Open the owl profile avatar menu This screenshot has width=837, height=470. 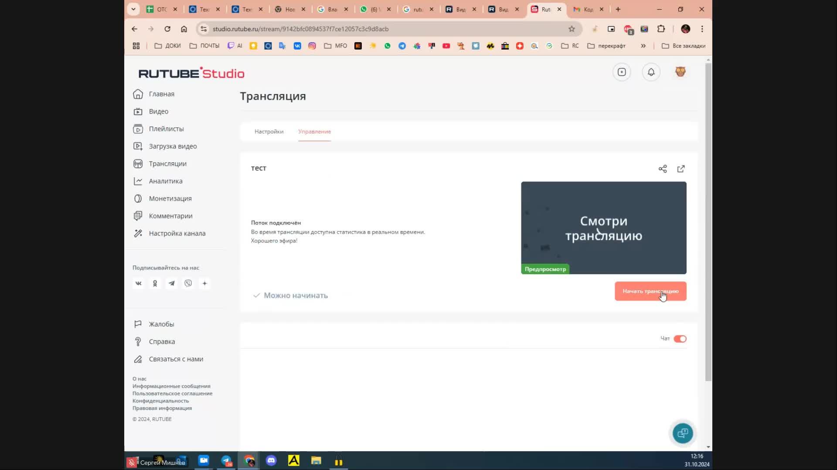click(680, 72)
